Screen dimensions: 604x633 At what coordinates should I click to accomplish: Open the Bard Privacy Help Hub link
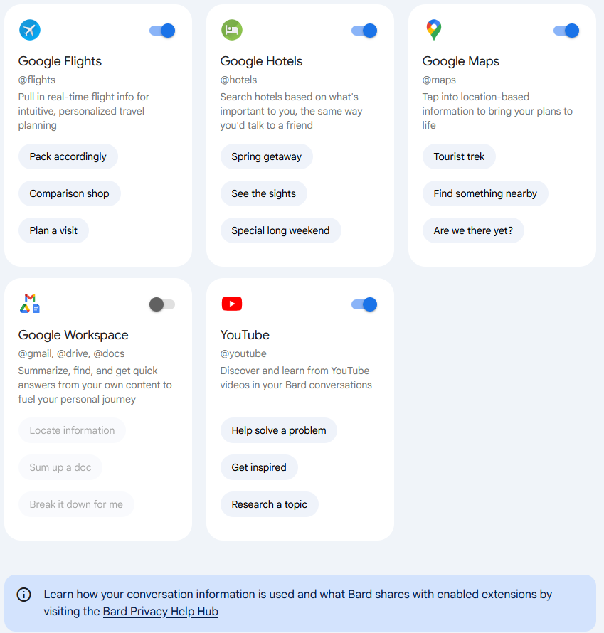tap(161, 611)
